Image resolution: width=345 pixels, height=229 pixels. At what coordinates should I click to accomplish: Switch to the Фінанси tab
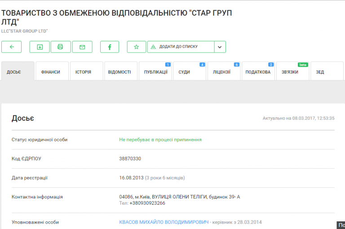tap(52, 72)
